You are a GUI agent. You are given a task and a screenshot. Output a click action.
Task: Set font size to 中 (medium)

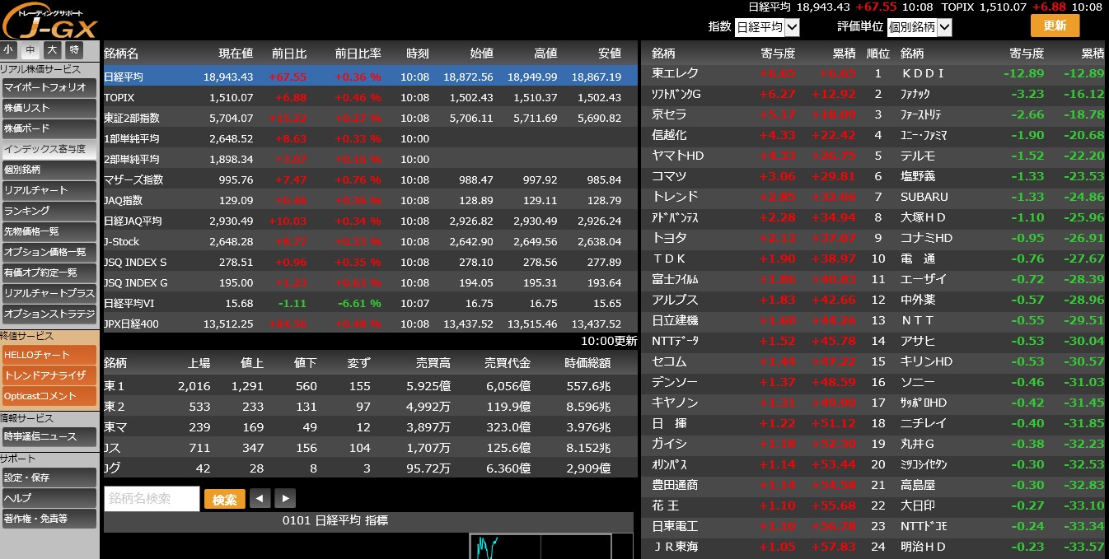click(31, 50)
